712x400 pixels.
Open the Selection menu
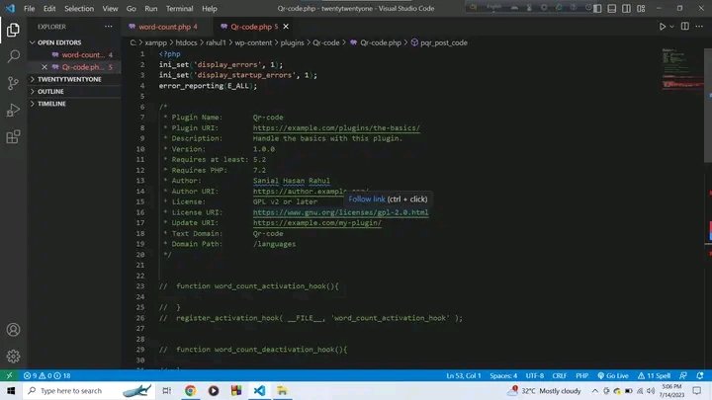(79, 9)
